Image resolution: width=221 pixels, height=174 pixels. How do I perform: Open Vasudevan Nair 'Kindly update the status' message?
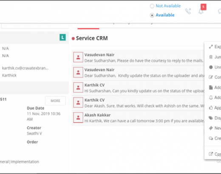(x=138, y=73)
